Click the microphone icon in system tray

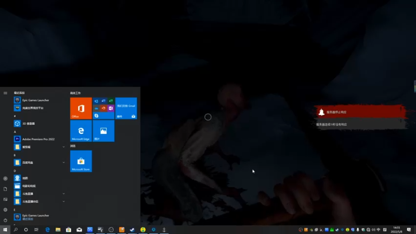358,230
